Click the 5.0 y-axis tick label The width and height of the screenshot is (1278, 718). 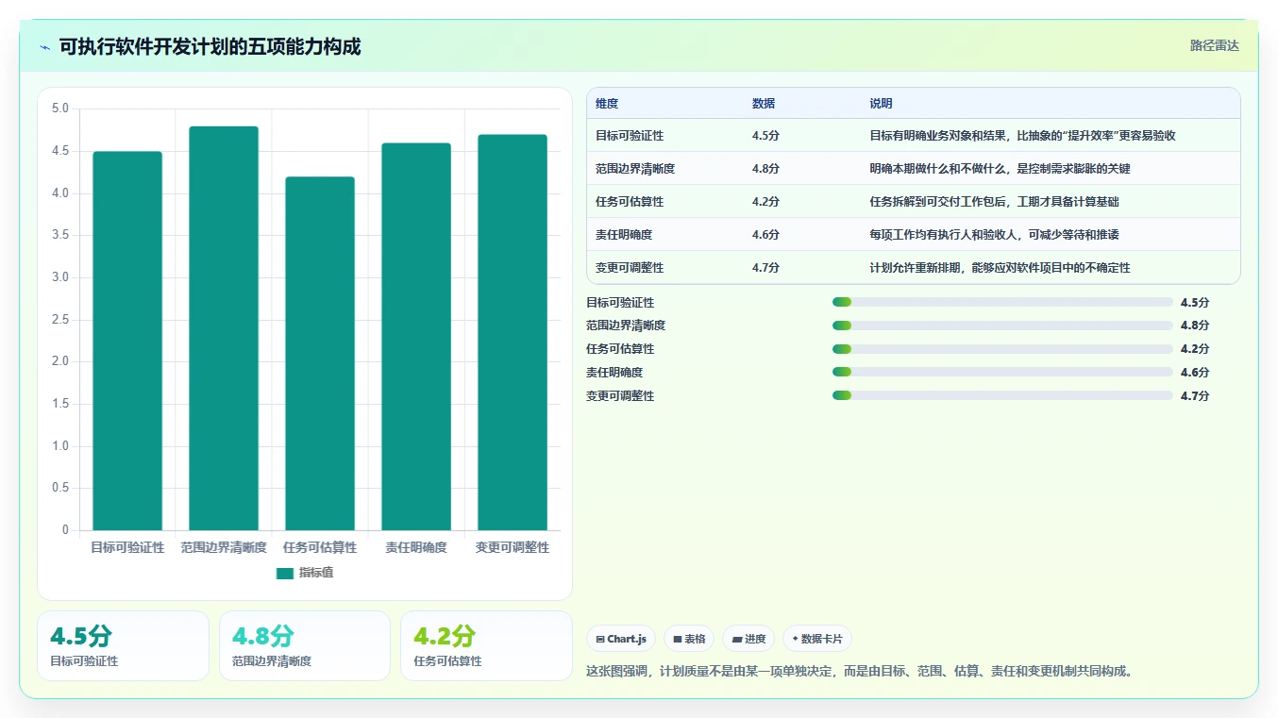pos(60,109)
